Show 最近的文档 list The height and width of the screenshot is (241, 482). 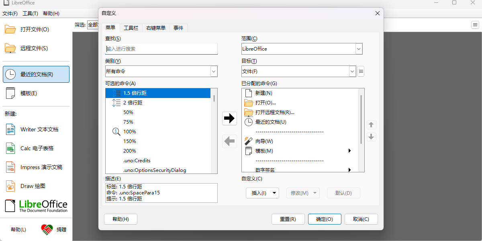36,74
